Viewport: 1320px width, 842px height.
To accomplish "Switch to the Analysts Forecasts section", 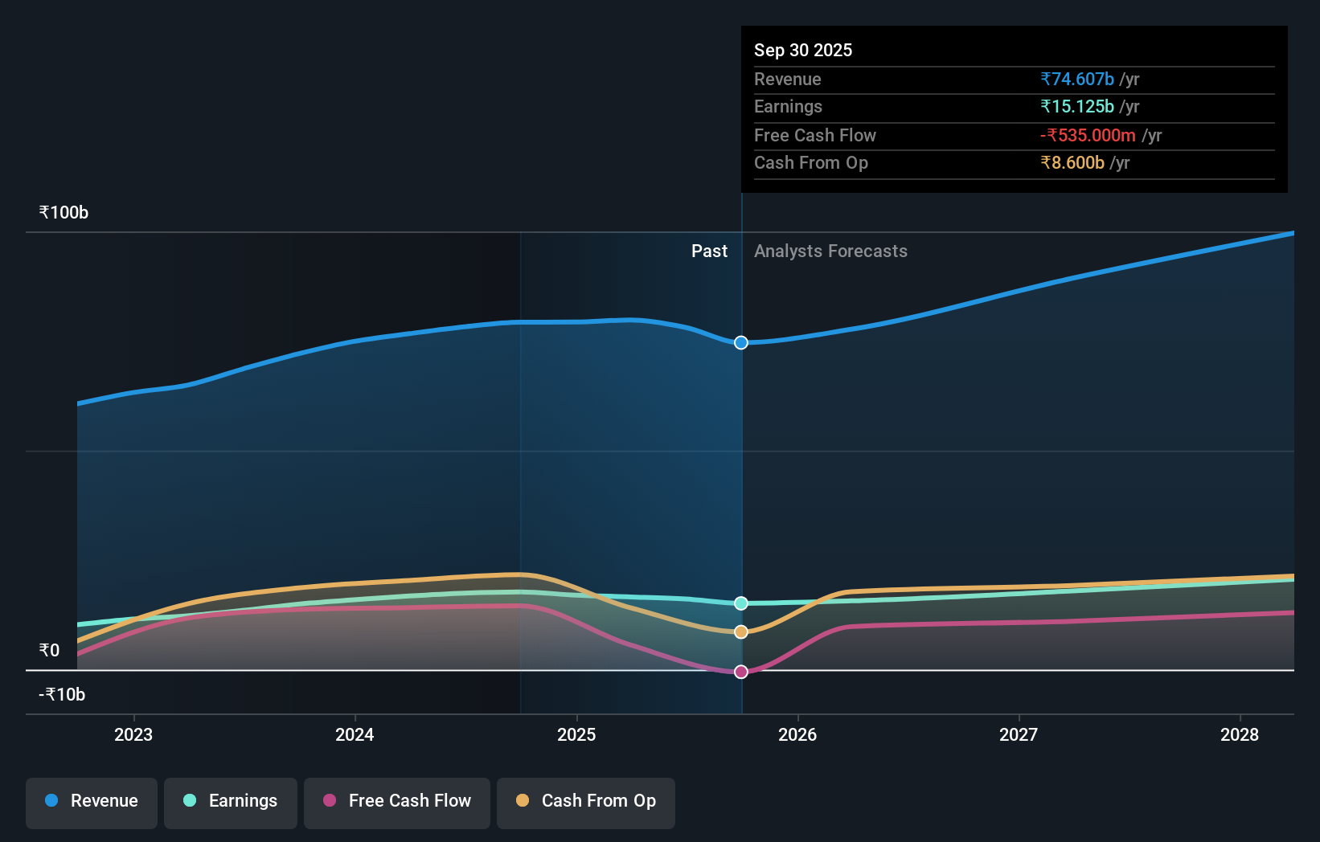I will 830,251.
